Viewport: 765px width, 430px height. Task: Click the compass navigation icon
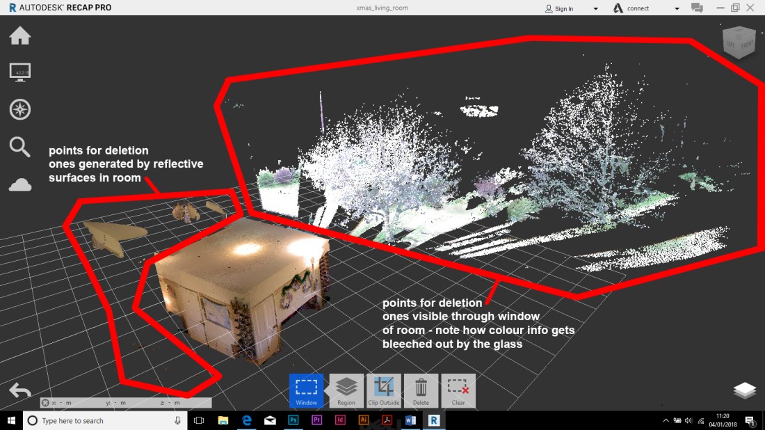tap(19, 109)
